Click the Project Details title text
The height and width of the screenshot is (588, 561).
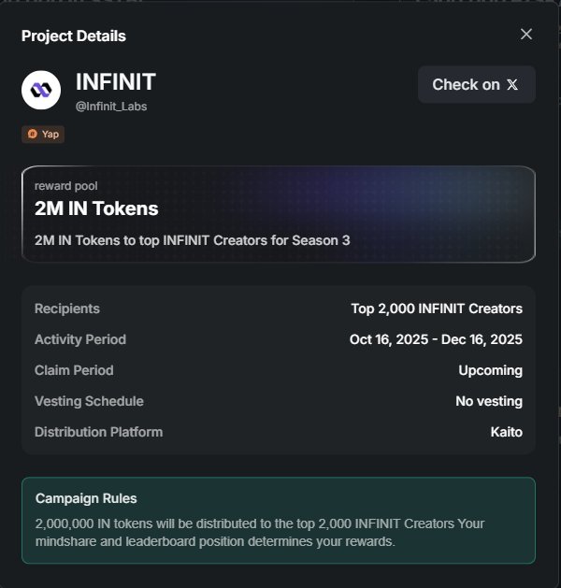pos(74,36)
